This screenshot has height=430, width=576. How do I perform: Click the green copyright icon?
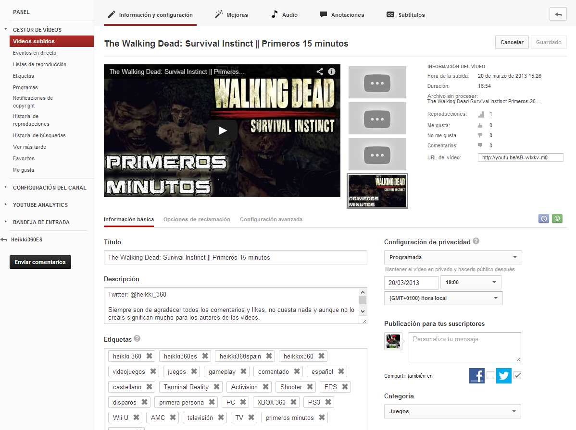pyautogui.click(x=557, y=218)
